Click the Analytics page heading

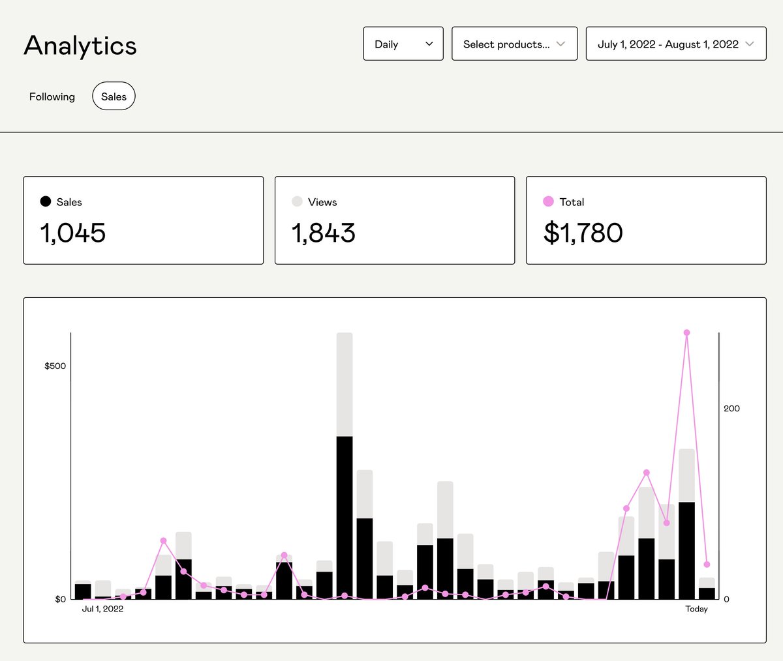[x=80, y=46]
